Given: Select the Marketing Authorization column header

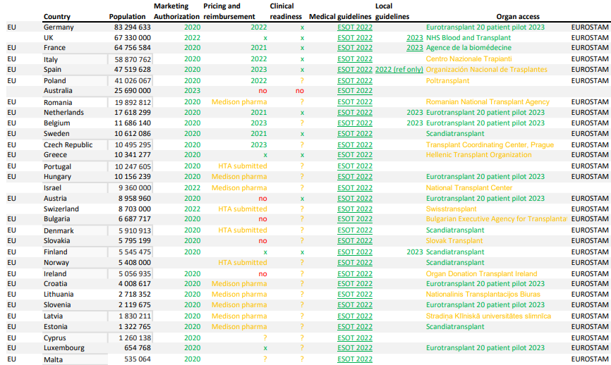Looking at the screenshot, I should [176, 11].
